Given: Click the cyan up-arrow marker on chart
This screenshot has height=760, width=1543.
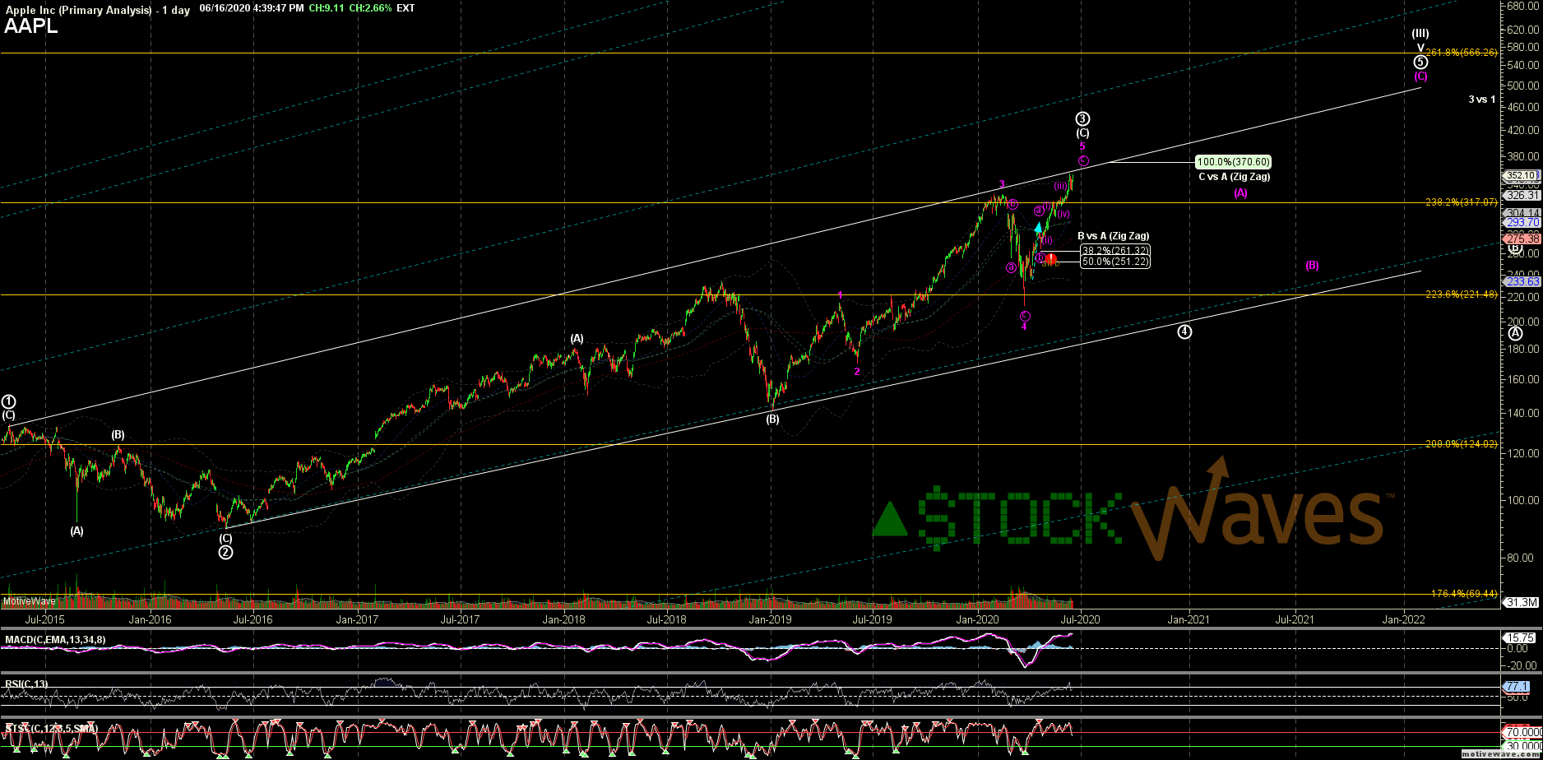Looking at the screenshot, I should pyautogui.click(x=1039, y=227).
